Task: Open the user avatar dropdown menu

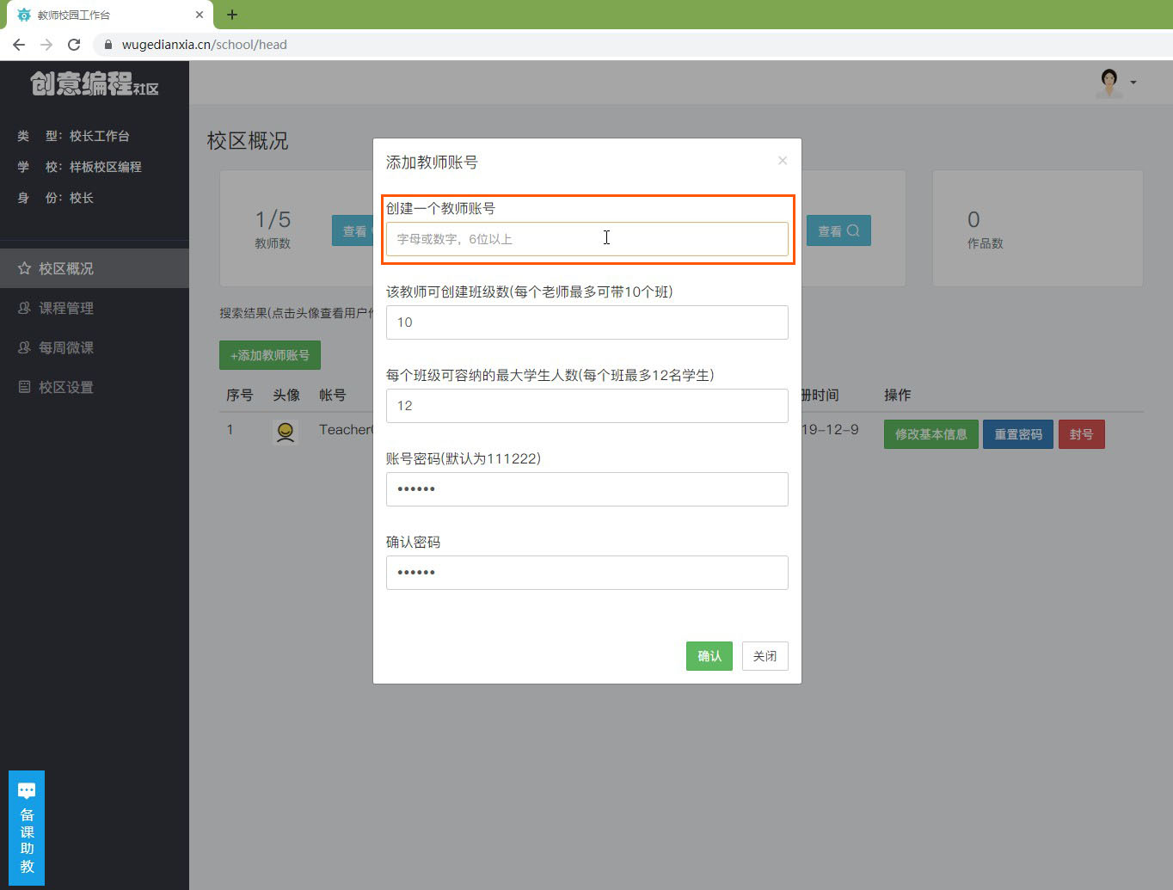Action: tap(1117, 83)
